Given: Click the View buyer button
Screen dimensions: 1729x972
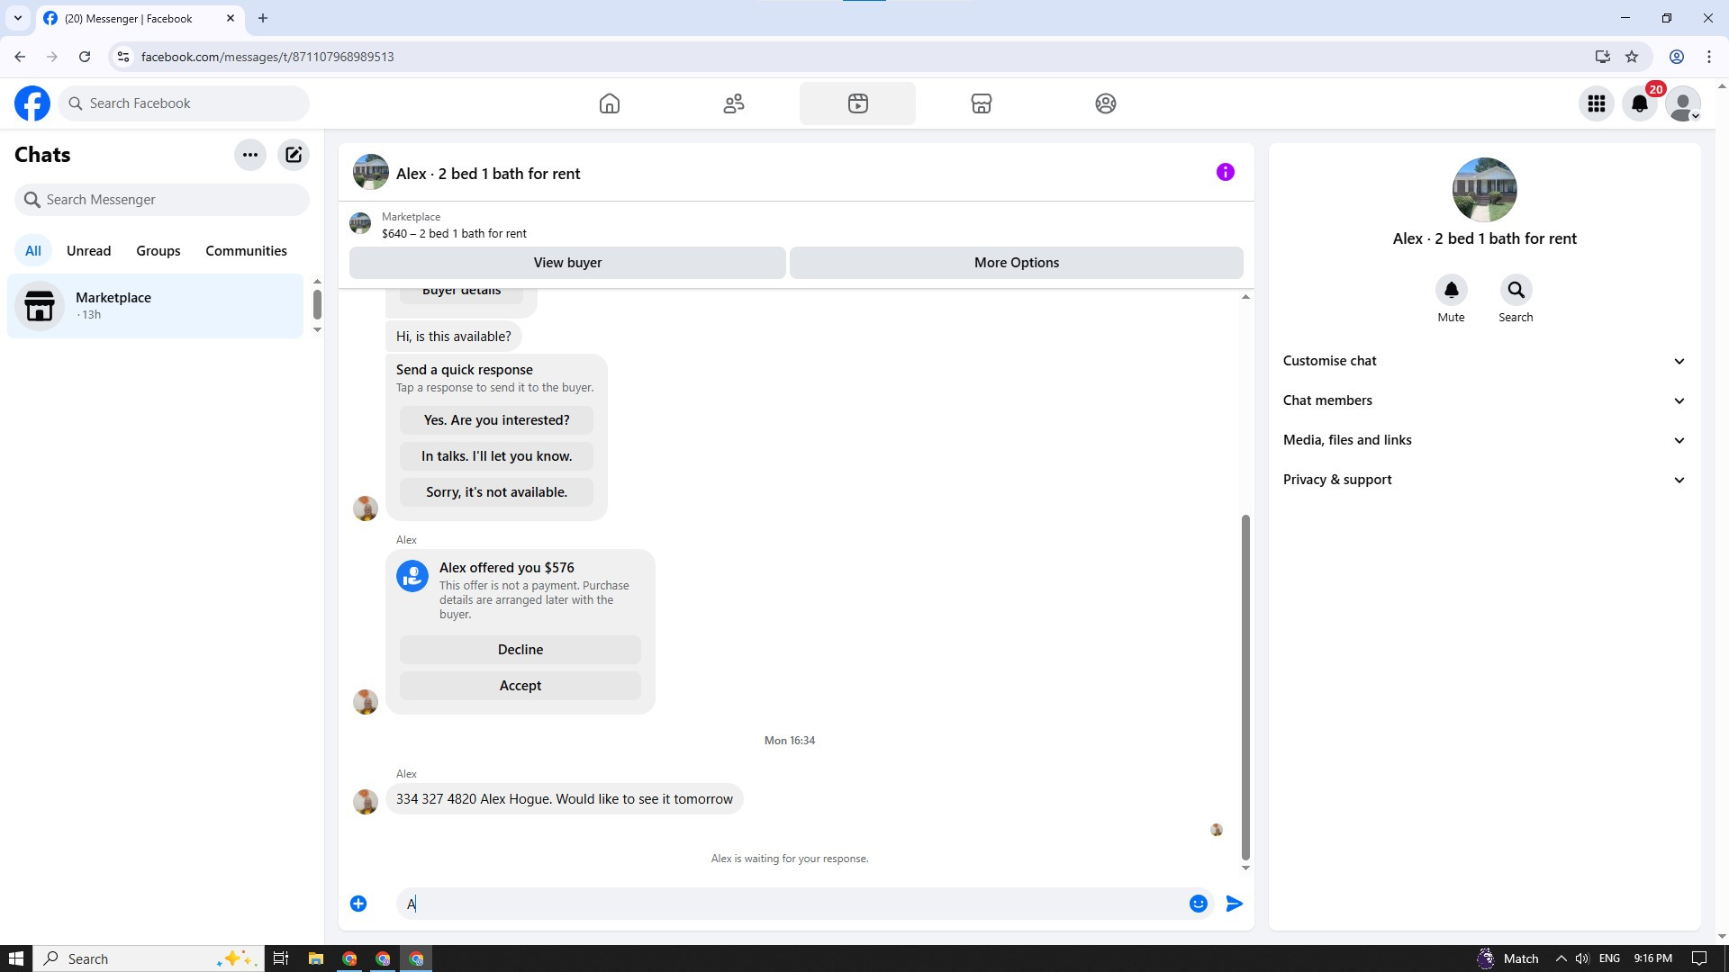Looking at the screenshot, I should tap(567, 263).
